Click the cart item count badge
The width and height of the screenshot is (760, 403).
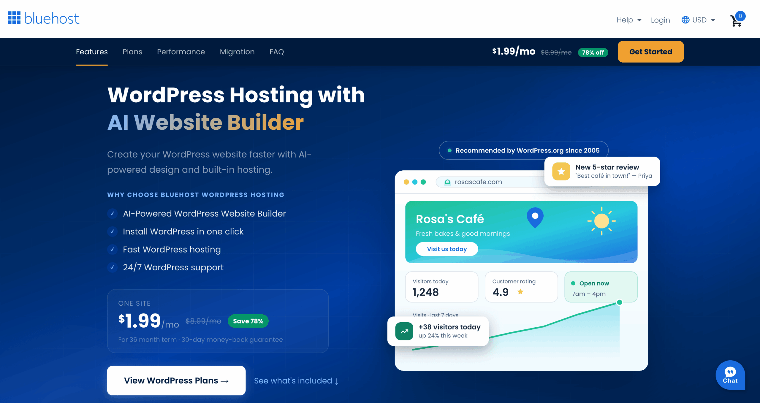tap(740, 16)
